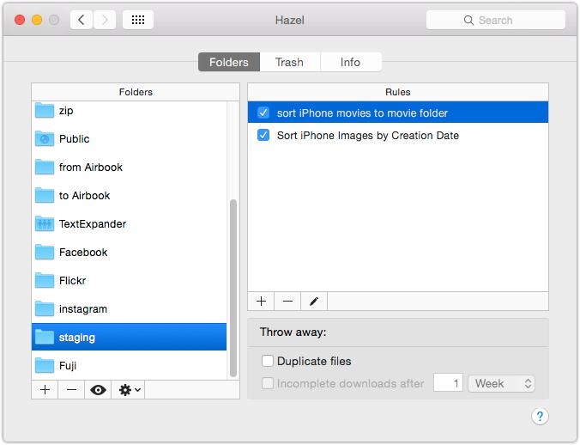This screenshot has width=580, height=445.
Task: Add a new folder with plus button
Action: tap(45, 390)
